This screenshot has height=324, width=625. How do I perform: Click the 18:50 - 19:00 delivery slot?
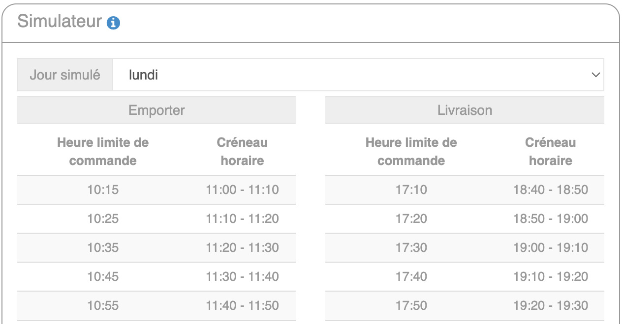pos(550,218)
